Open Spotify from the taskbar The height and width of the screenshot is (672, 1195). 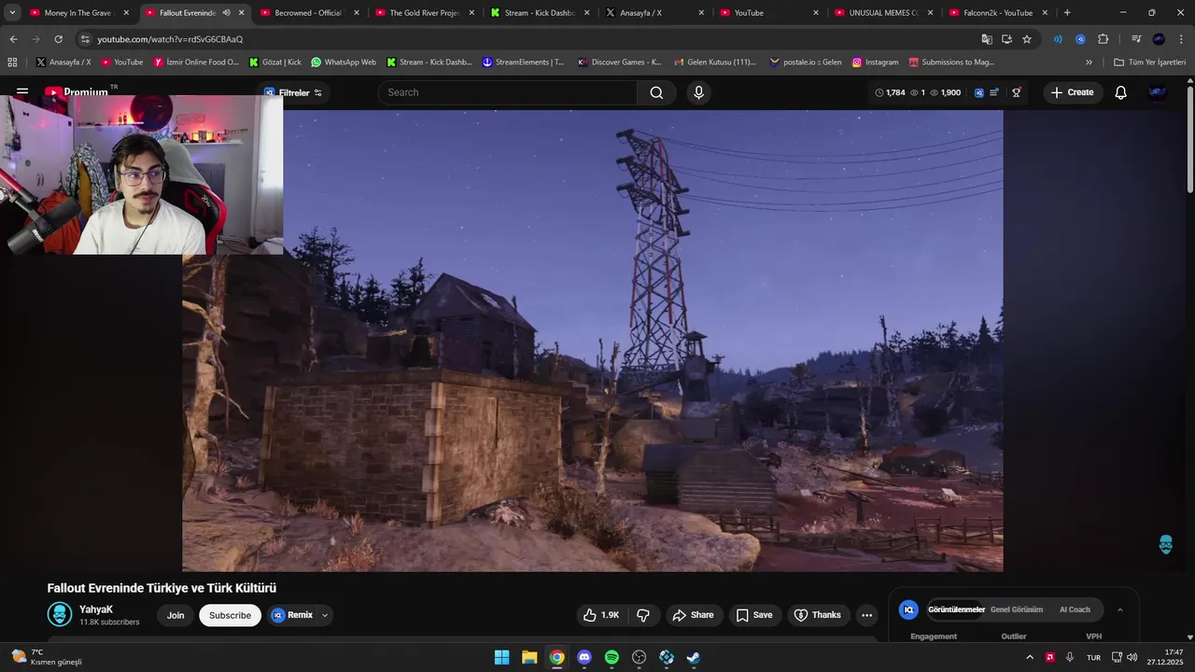click(x=612, y=657)
